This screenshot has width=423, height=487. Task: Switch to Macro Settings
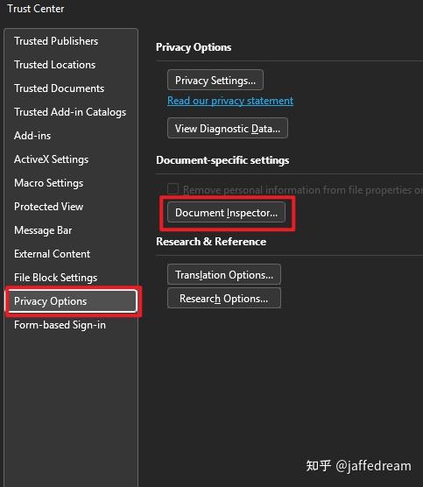click(x=49, y=183)
